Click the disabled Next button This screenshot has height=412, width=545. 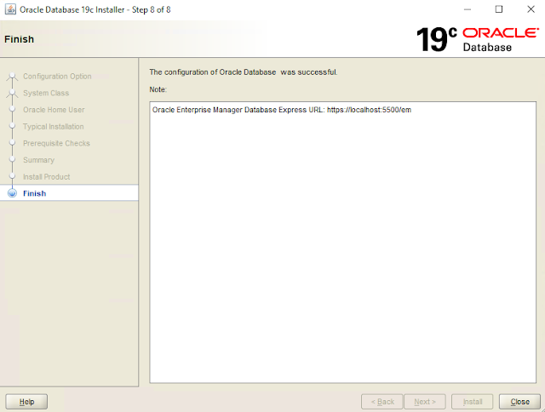point(424,402)
